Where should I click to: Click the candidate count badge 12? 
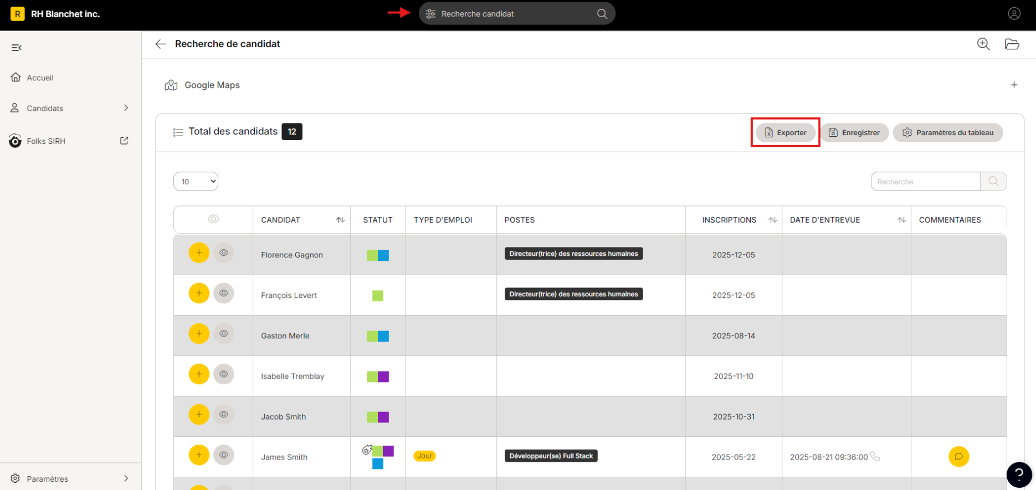[292, 132]
